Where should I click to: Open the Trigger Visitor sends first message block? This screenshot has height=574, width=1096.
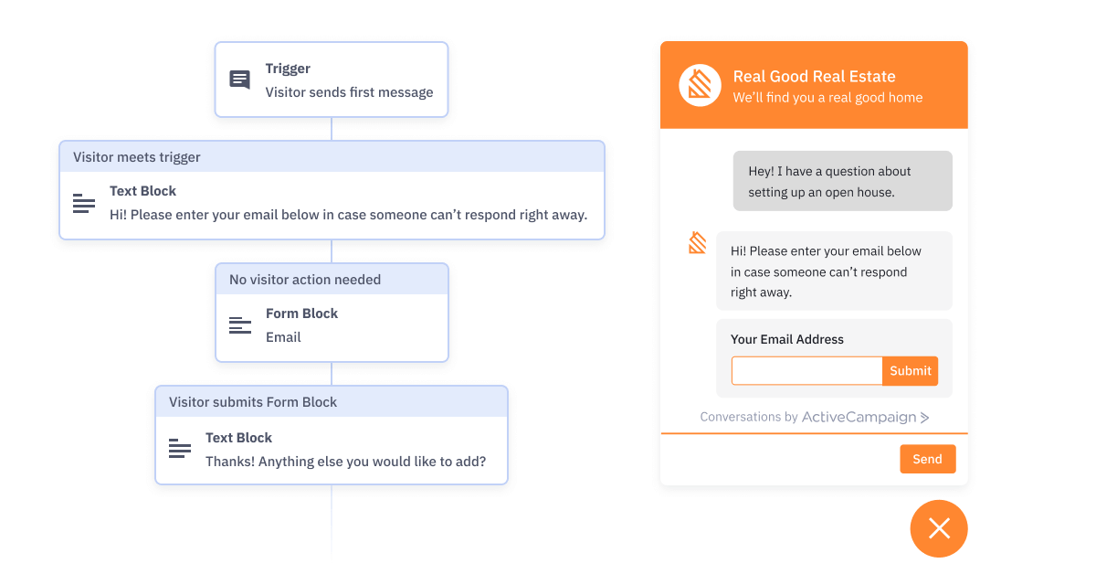pyautogui.click(x=332, y=80)
